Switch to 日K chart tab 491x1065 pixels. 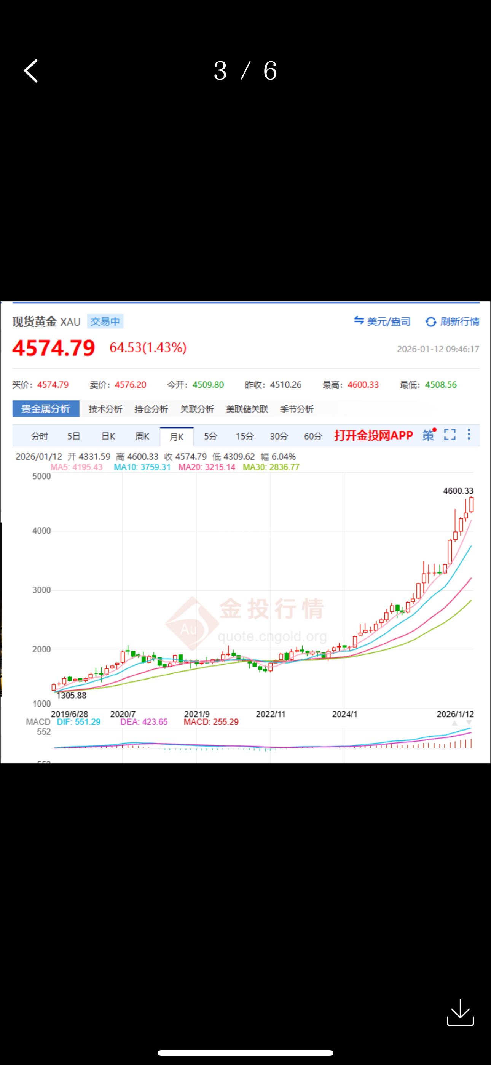pyautogui.click(x=108, y=437)
